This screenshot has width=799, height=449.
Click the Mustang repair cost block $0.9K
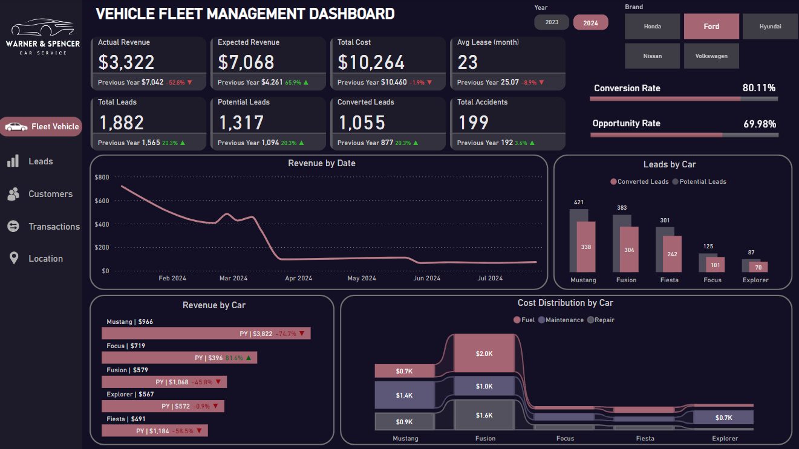coord(405,421)
